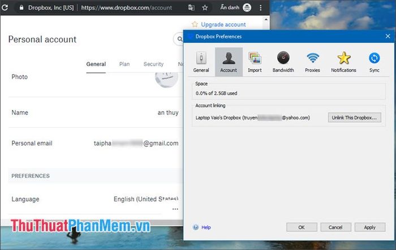
Task: Click the personal email address value
Action: point(136,143)
